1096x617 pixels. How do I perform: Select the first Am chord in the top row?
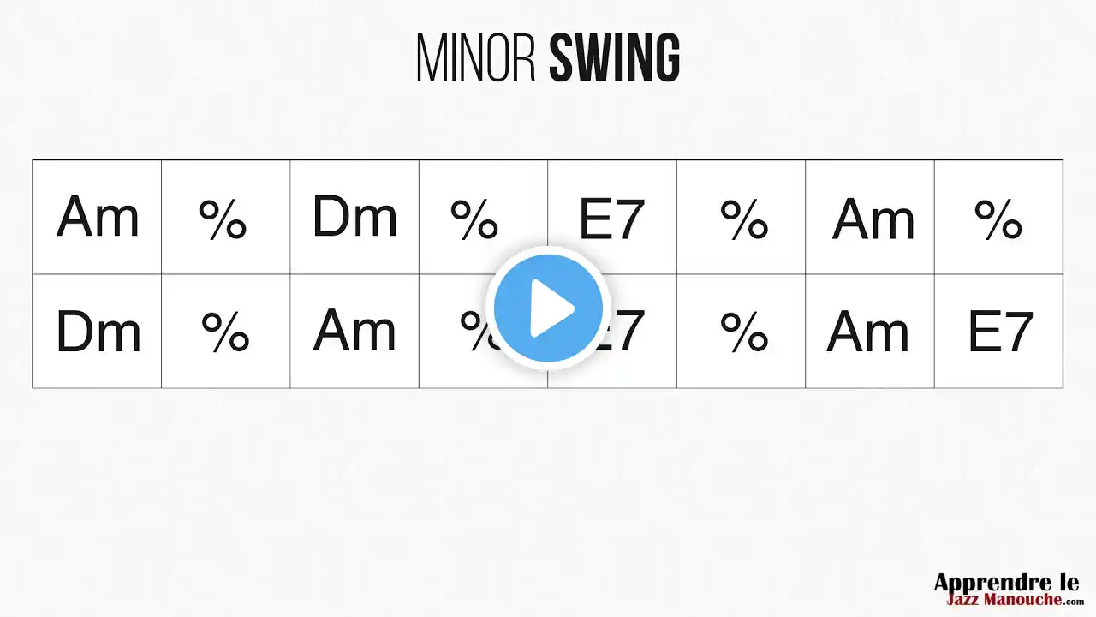click(x=98, y=218)
